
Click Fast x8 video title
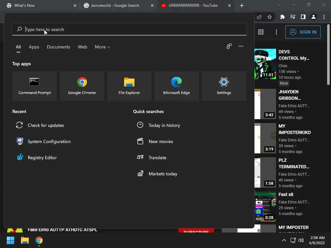click(286, 194)
